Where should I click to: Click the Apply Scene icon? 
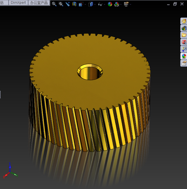117,4
